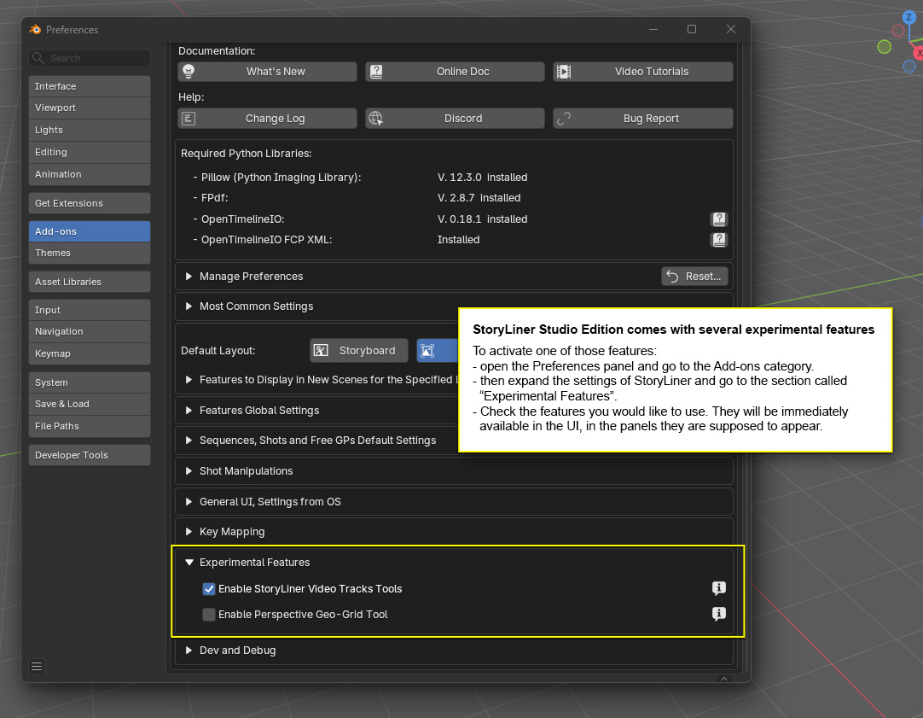Image resolution: width=923 pixels, height=718 pixels.
Task: Open Navigation preferences category
Action: 90,331
